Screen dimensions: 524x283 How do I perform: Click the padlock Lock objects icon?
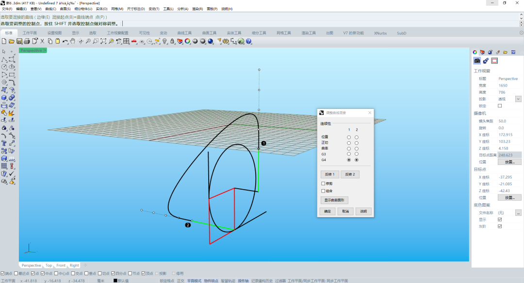(x=172, y=41)
